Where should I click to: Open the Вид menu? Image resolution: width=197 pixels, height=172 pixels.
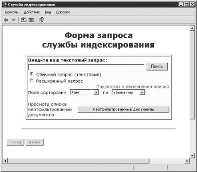(x=48, y=12)
